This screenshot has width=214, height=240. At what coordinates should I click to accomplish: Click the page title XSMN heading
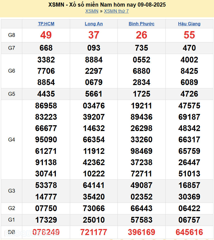(x=107, y=5)
